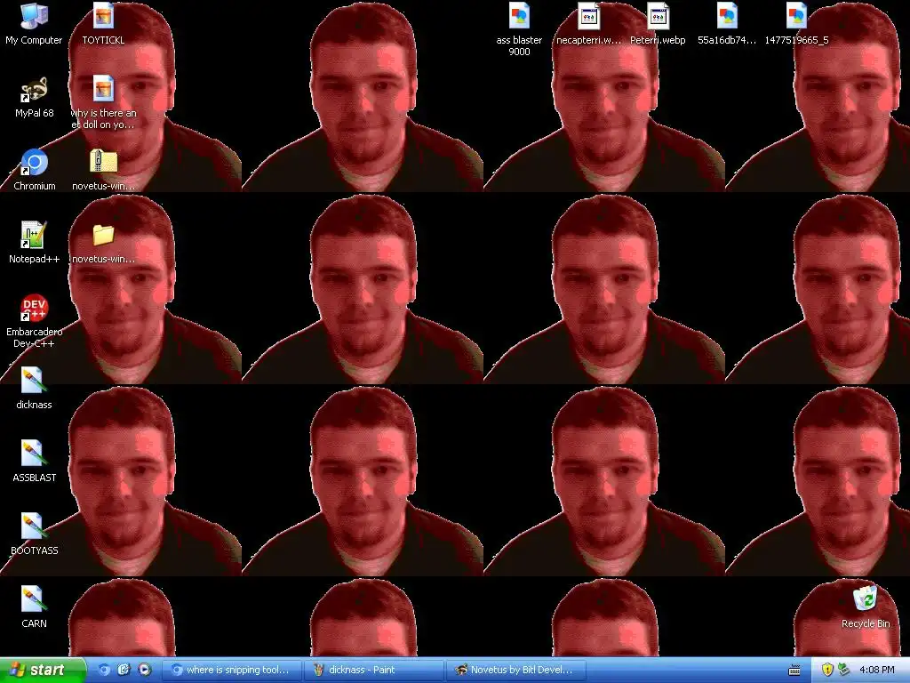Open the Recycle Bin icon
Image resolution: width=910 pixels, height=683 pixels.
(x=866, y=600)
